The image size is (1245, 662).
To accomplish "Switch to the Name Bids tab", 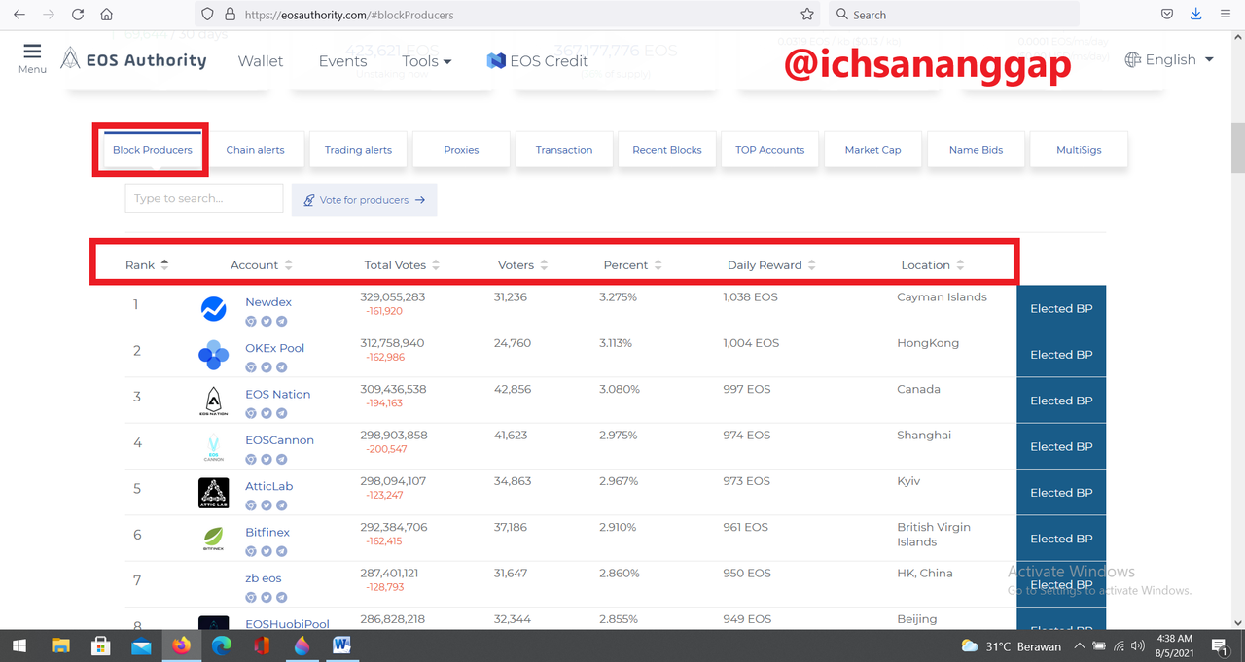I will click(x=976, y=150).
